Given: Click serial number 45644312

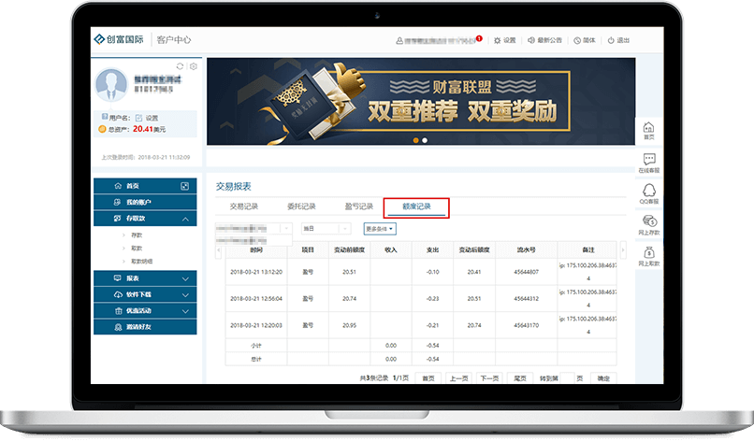Looking at the screenshot, I should [526, 298].
